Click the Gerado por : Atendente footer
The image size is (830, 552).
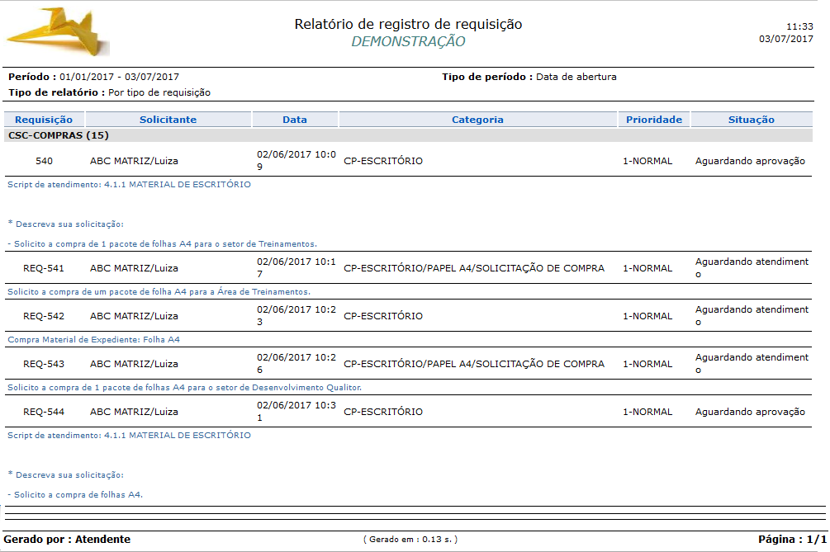[x=67, y=540]
